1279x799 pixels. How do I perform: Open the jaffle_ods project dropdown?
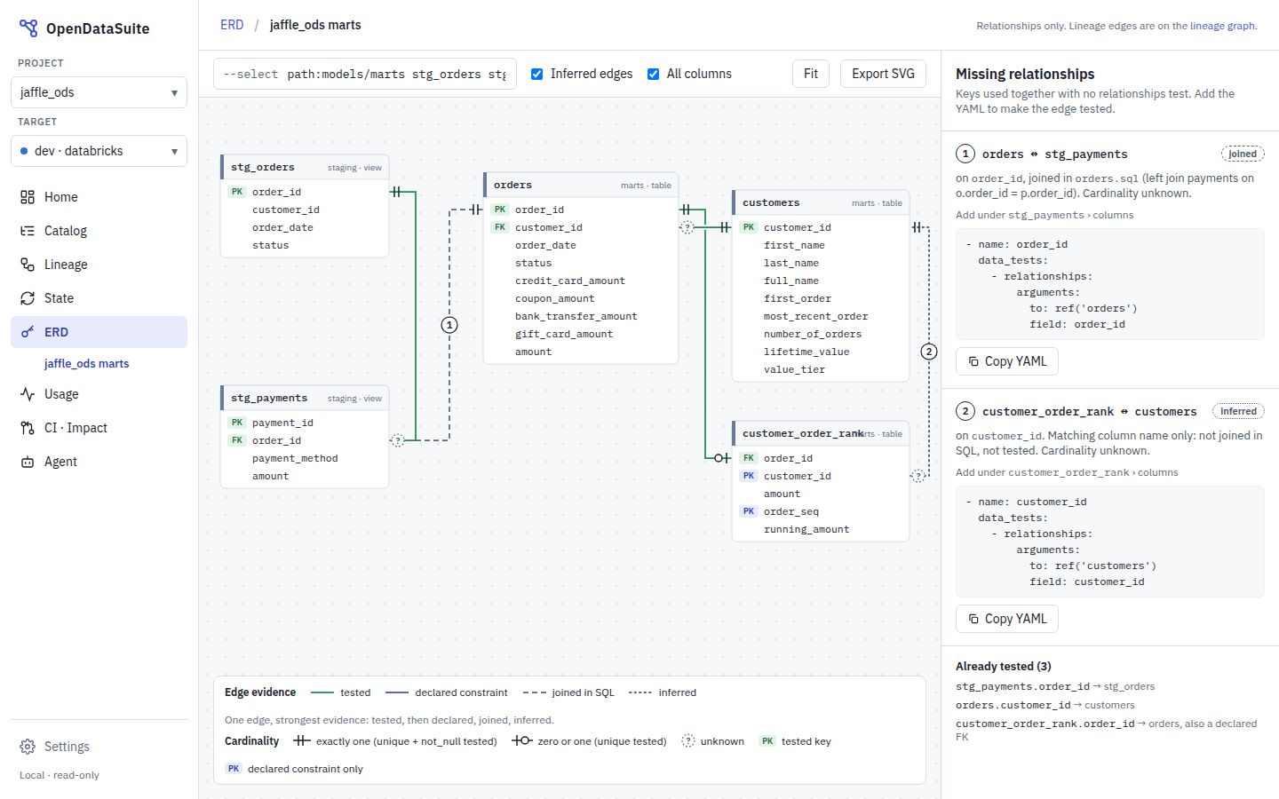click(99, 92)
